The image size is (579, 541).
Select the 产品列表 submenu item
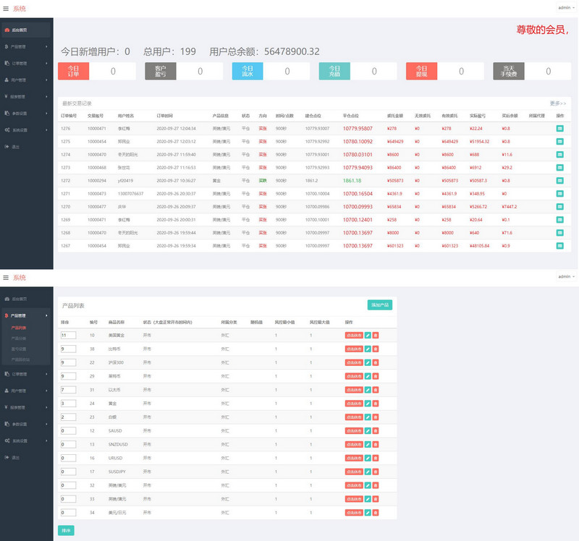click(19, 328)
